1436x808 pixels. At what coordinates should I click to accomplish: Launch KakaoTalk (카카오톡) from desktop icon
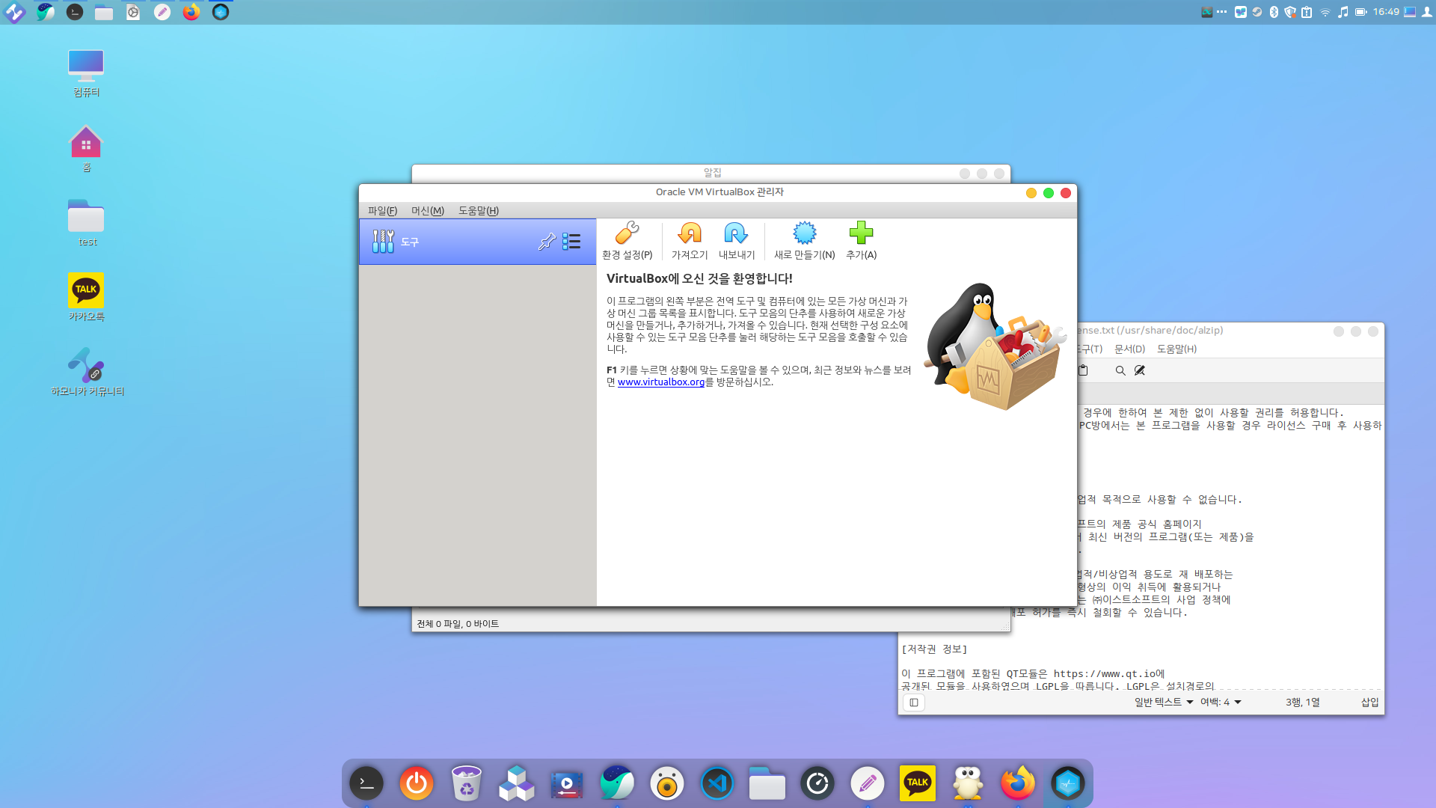coord(86,297)
